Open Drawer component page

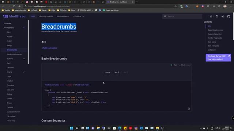click(x=10, y=103)
